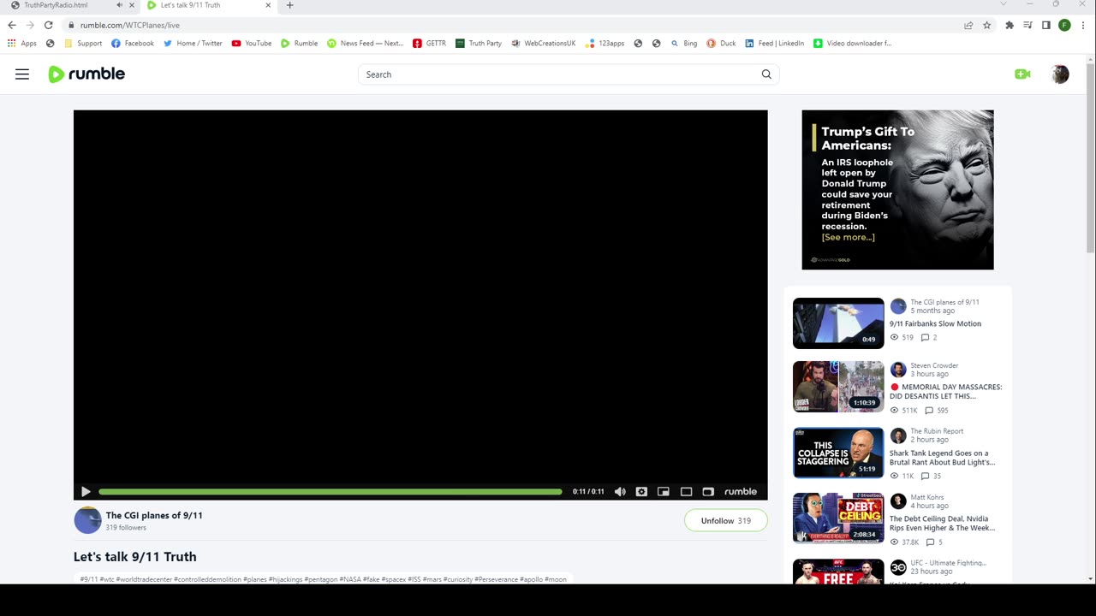The height and width of the screenshot is (616, 1096).
Task: Open the browser extensions puzzle icon
Action: coord(1010,26)
